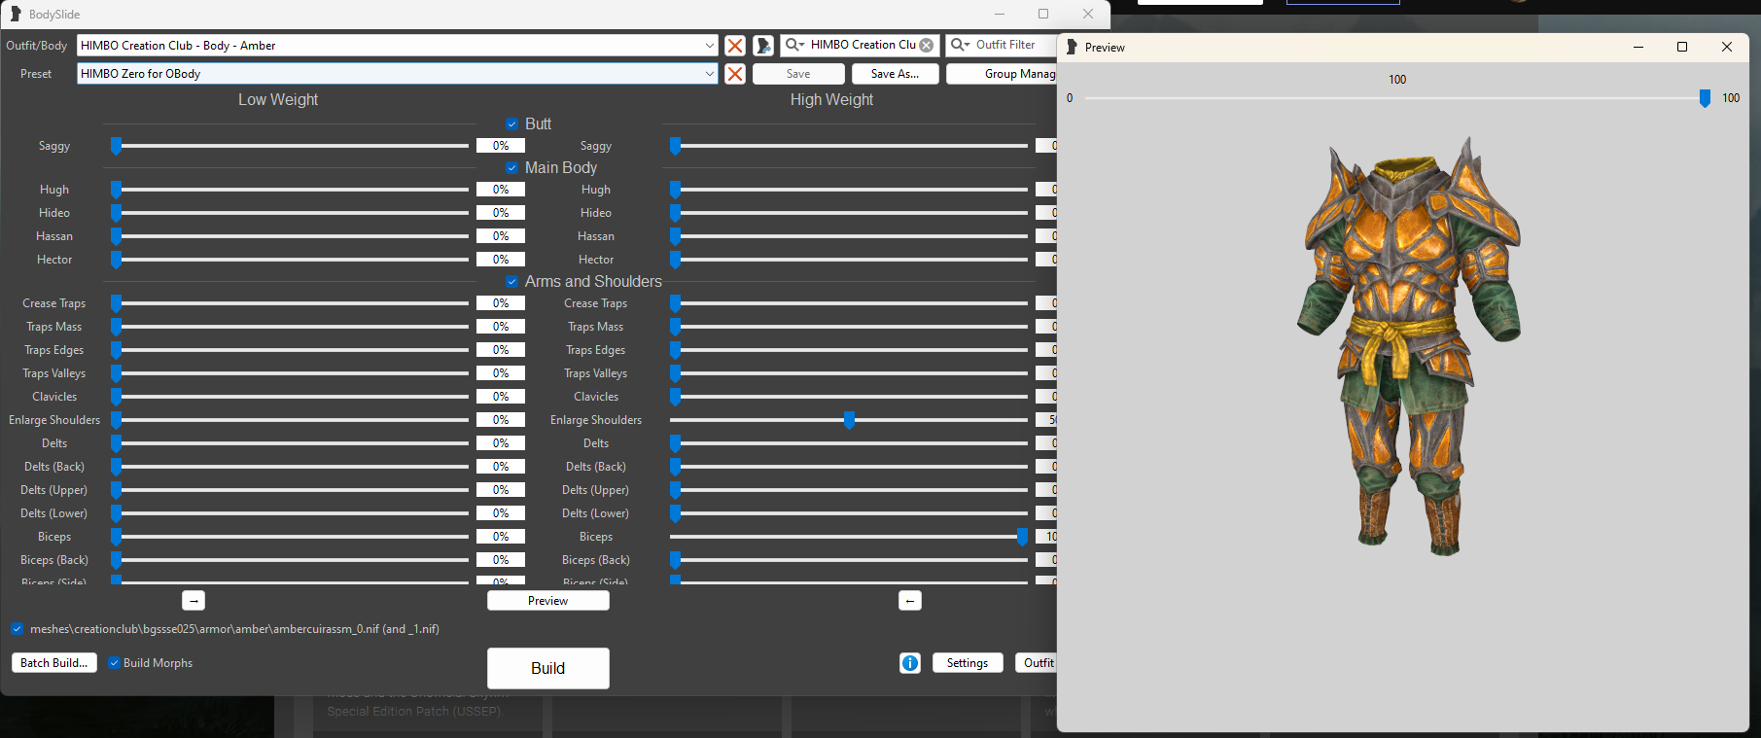Click low weight Traps Edges slider track
The height and width of the screenshot is (738, 1761).
[x=290, y=350]
